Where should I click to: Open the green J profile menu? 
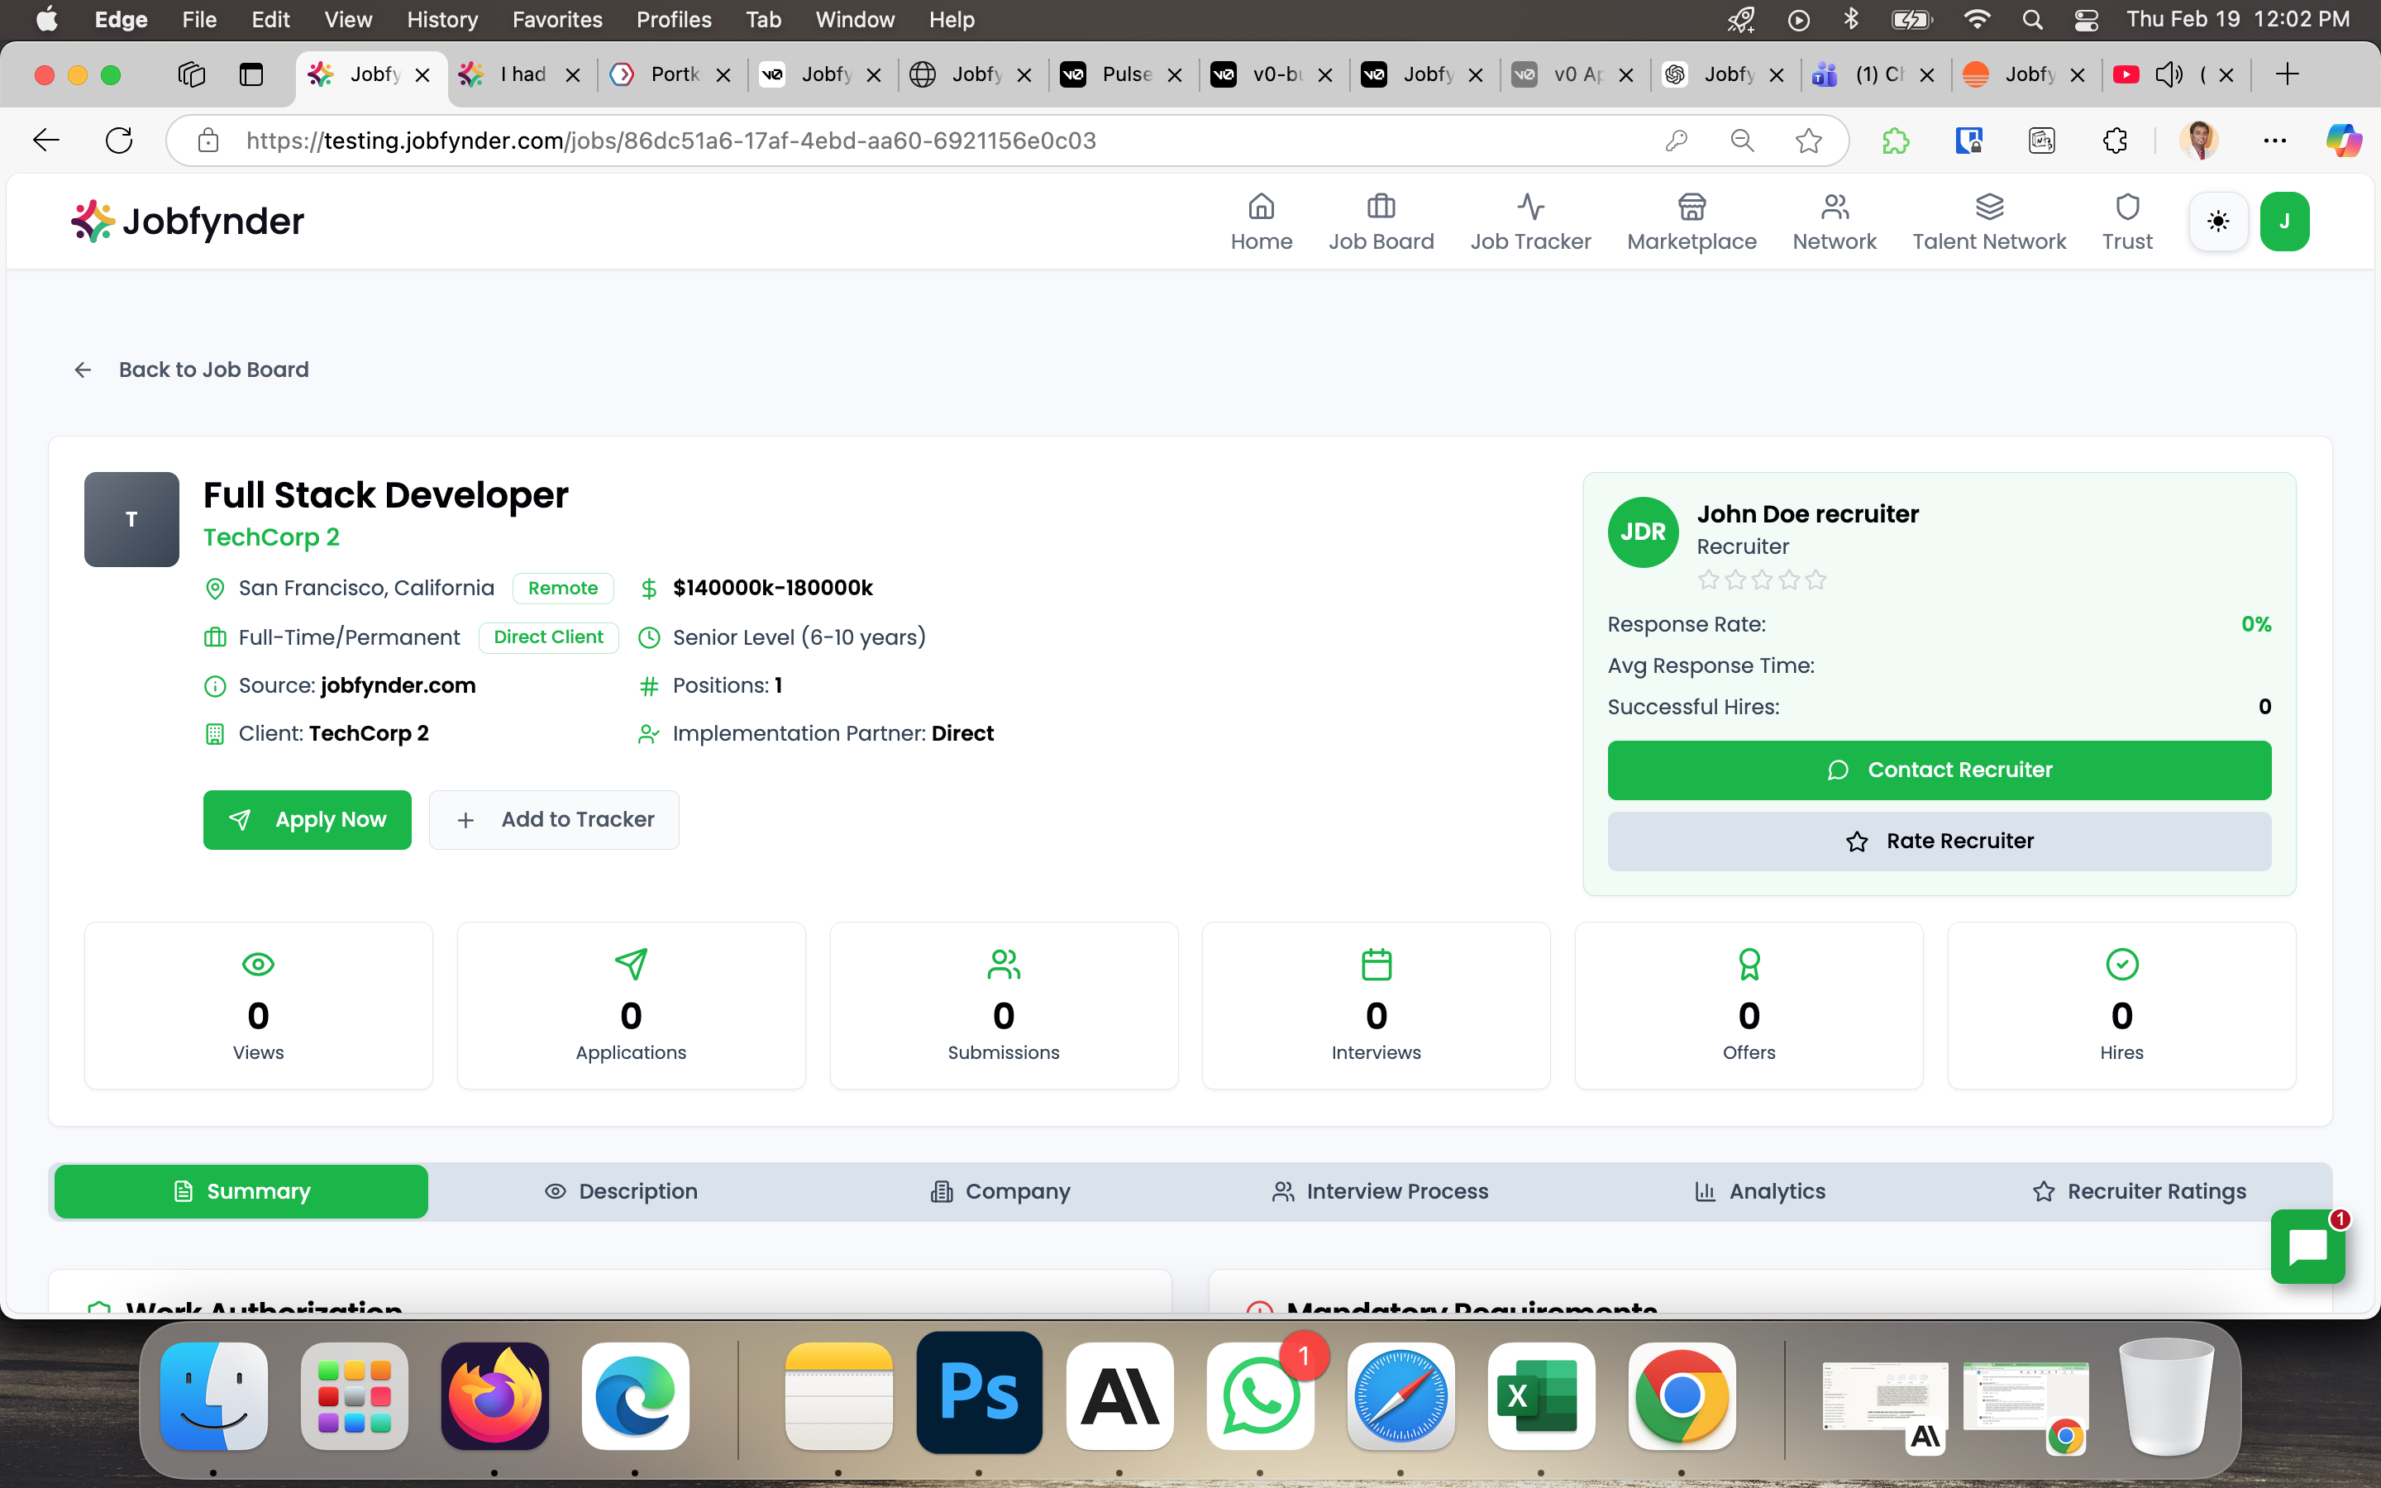2284,222
